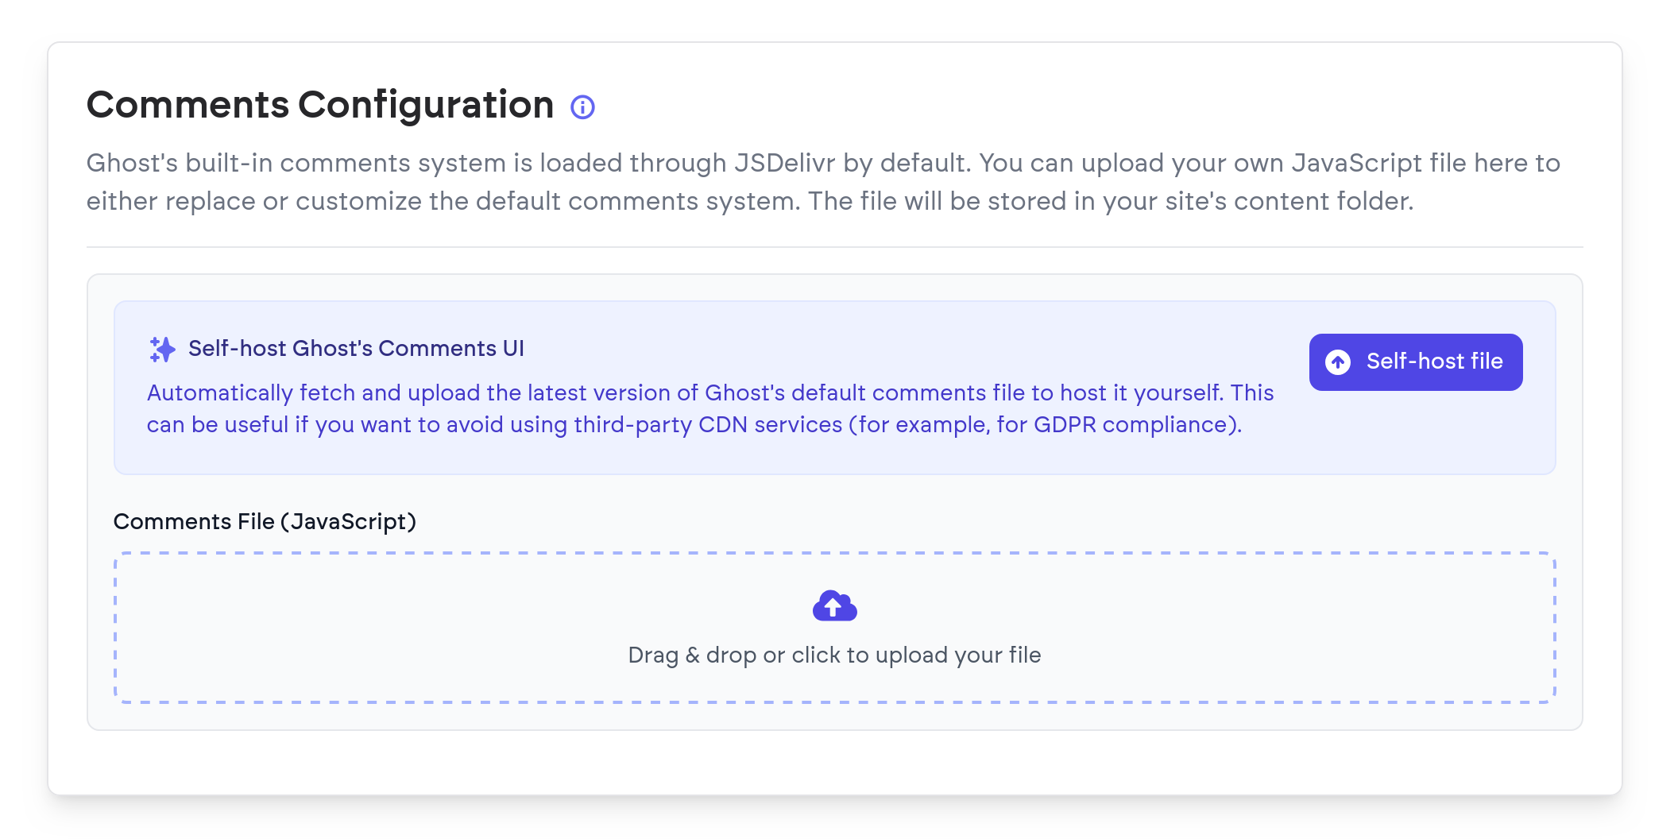Click the "Self-host file" button label text
The image size is (1678, 839).
[x=1434, y=362]
